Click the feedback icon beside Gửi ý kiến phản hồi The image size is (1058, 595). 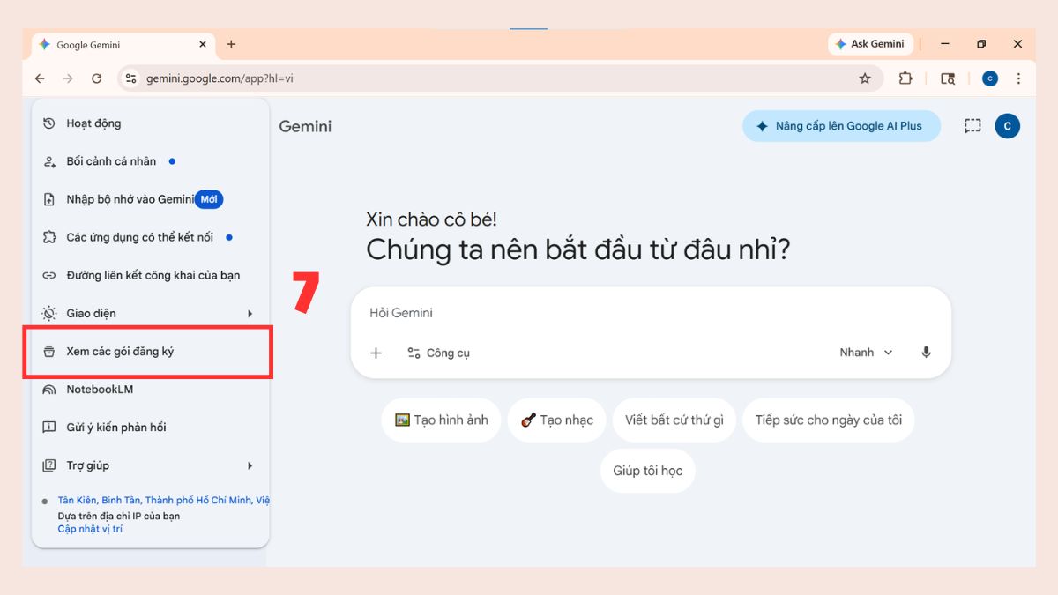click(49, 428)
